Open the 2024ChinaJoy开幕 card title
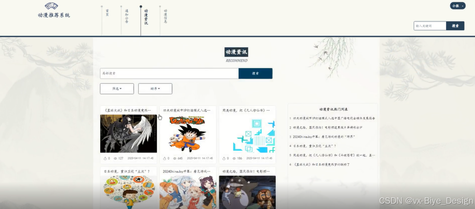The height and width of the screenshot is (209, 475). [x=187, y=172]
